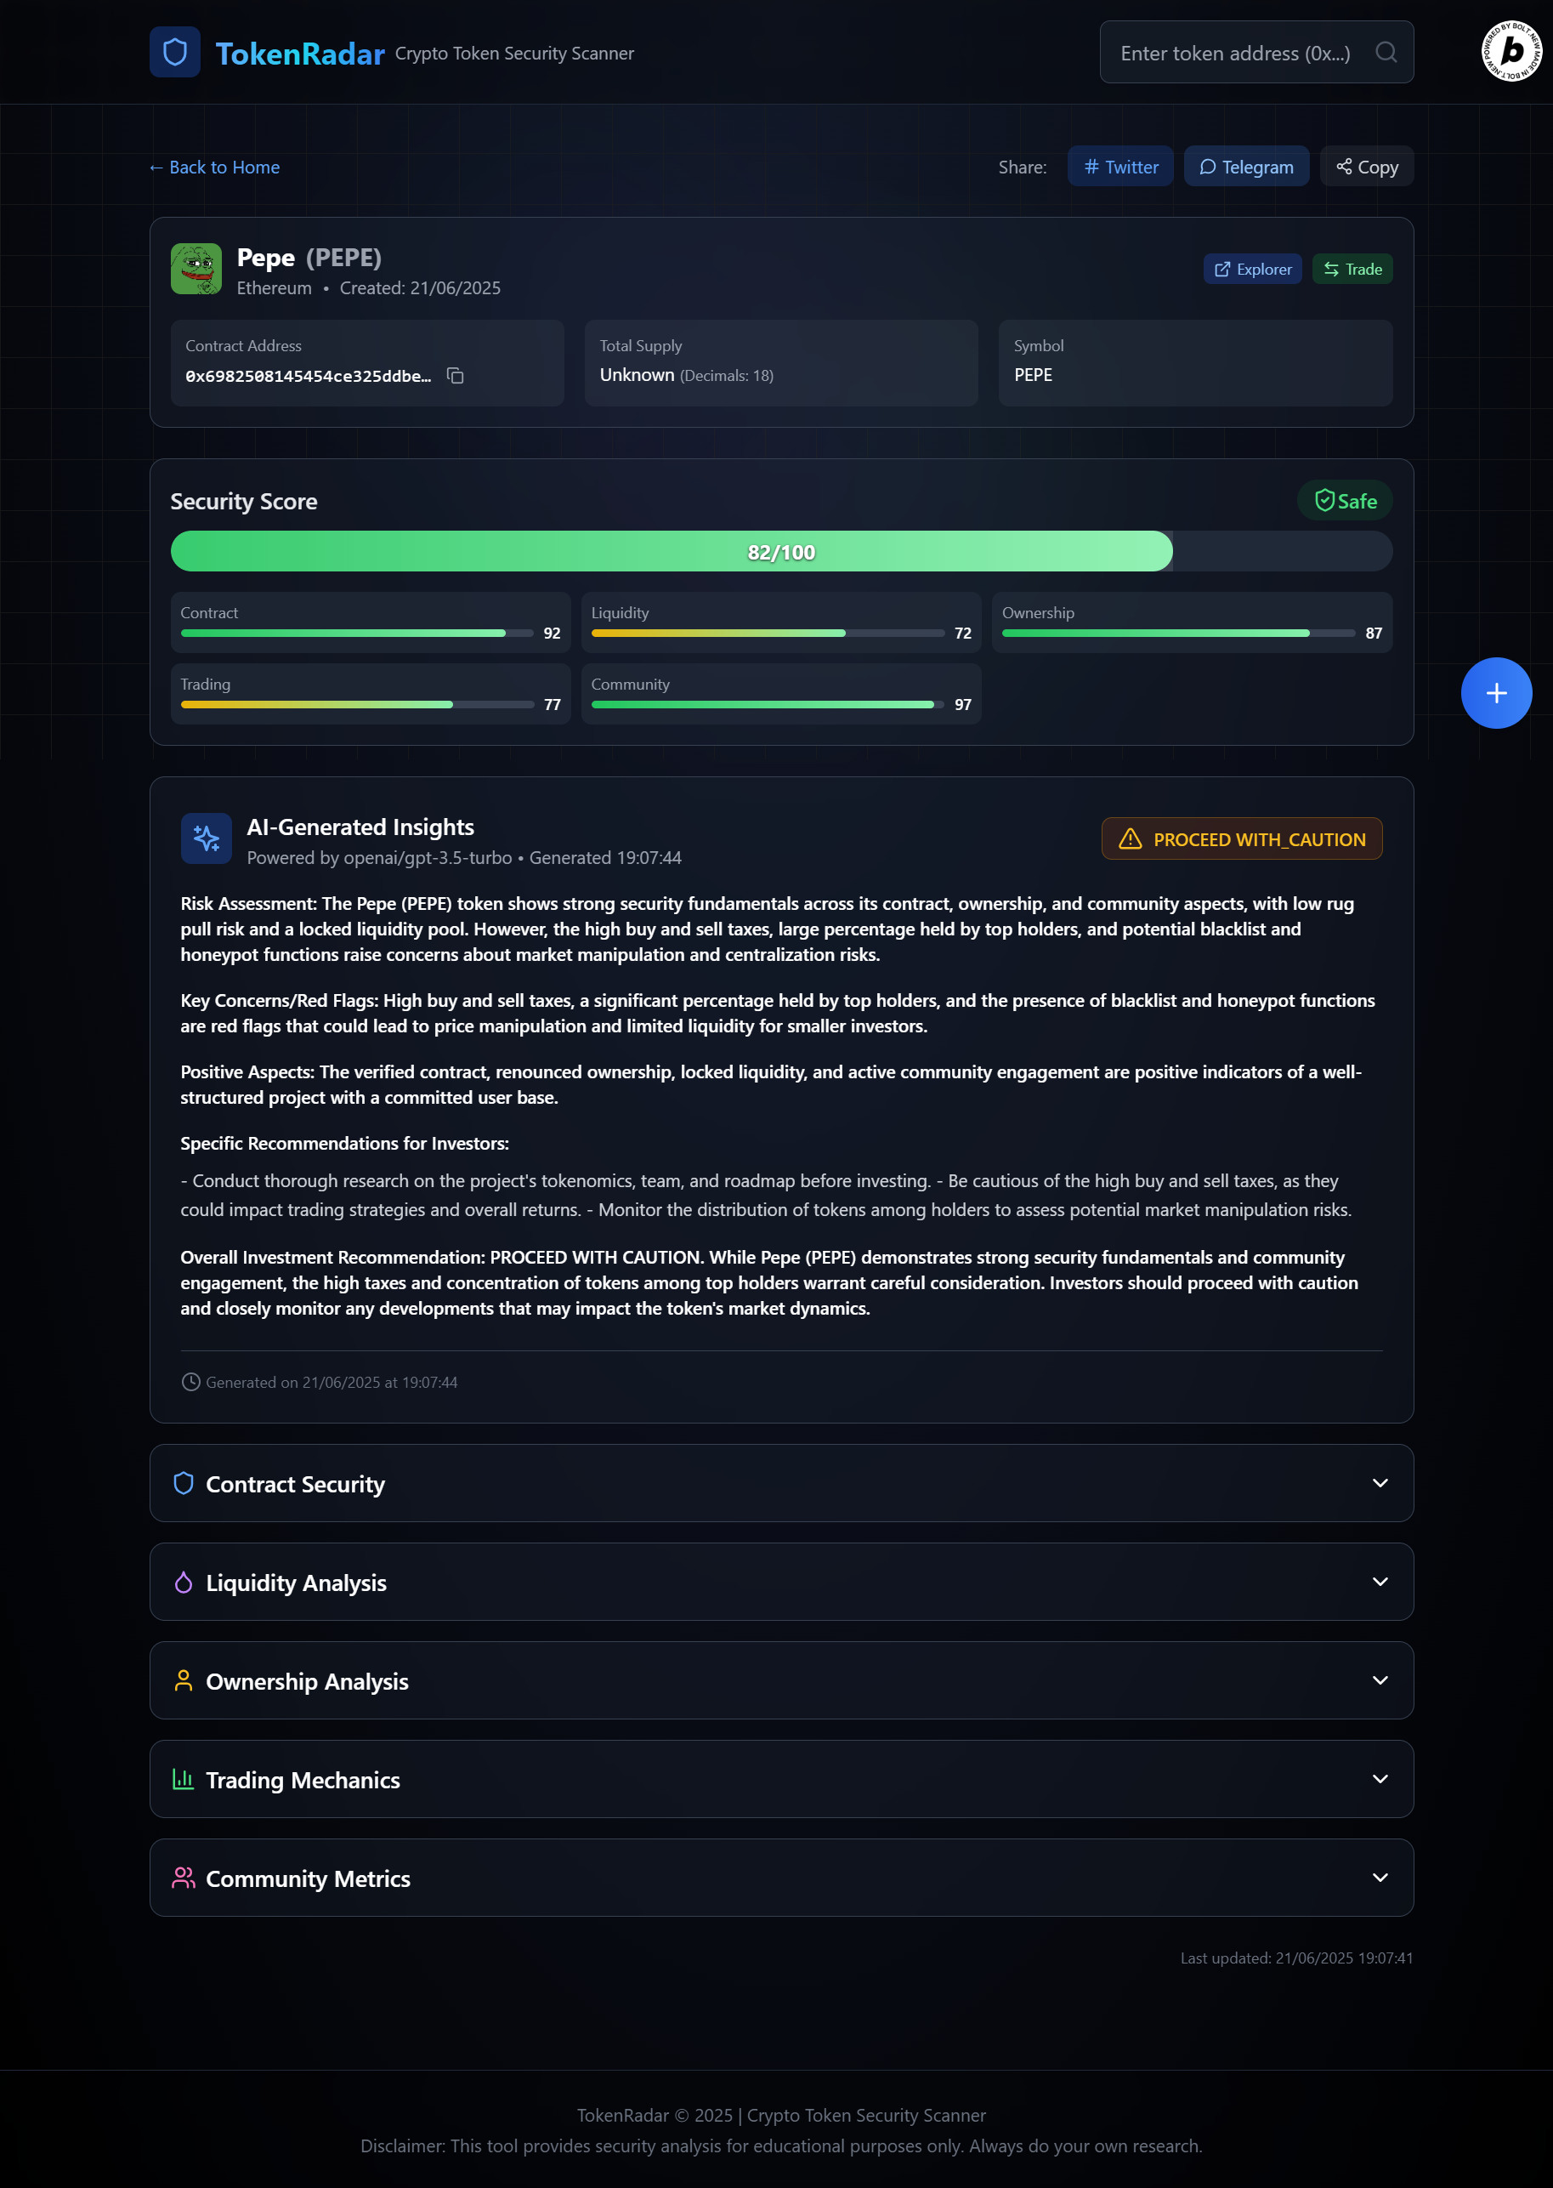Image resolution: width=1553 pixels, height=2188 pixels.
Task: Copy contract address using copy icon
Action: pos(456,376)
